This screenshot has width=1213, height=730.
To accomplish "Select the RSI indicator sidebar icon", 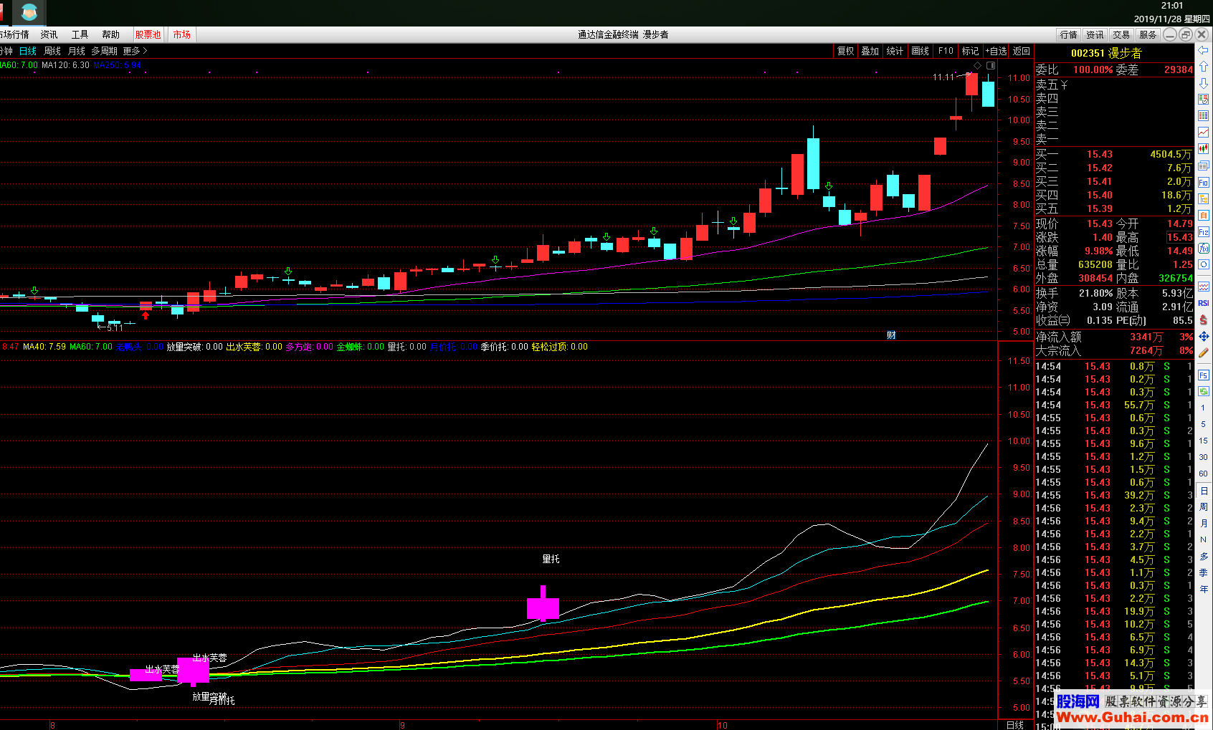I will (x=1203, y=303).
